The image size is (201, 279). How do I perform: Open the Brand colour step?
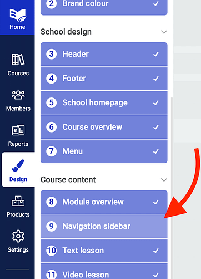point(104,6)
